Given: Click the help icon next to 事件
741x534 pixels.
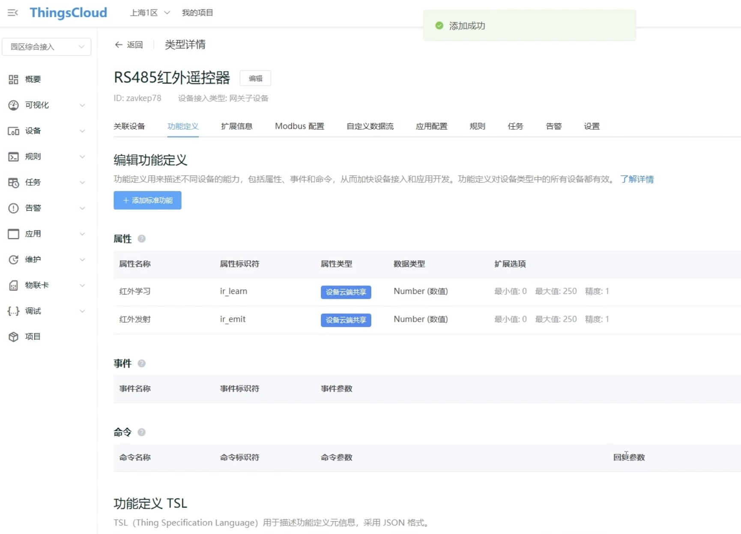Looking at the screenshot, I should 142,363.
